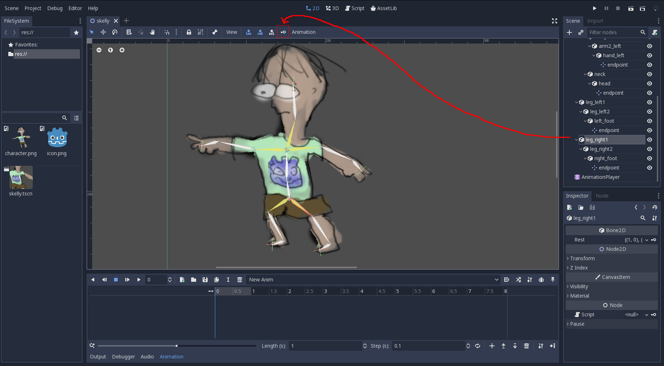The image size is (664, 366).
Task: Pin the AnimationPlayer panel
Action: point(553,280)
